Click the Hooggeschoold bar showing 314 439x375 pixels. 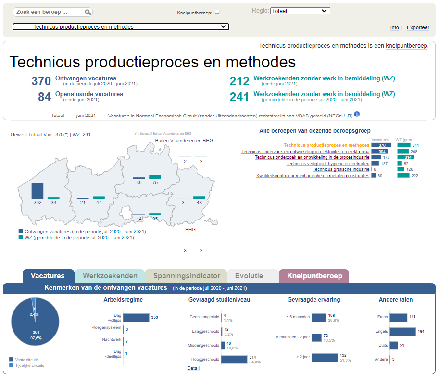234,359
